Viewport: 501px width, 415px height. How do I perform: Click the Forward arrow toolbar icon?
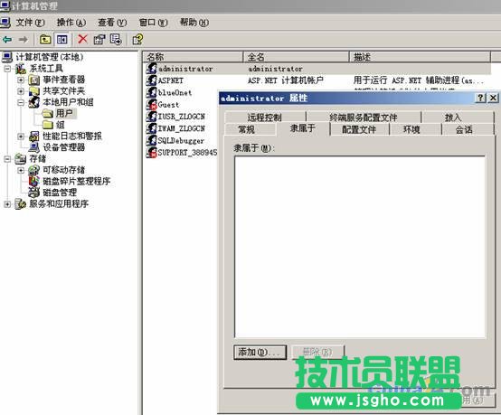click(x=23, y=40)
